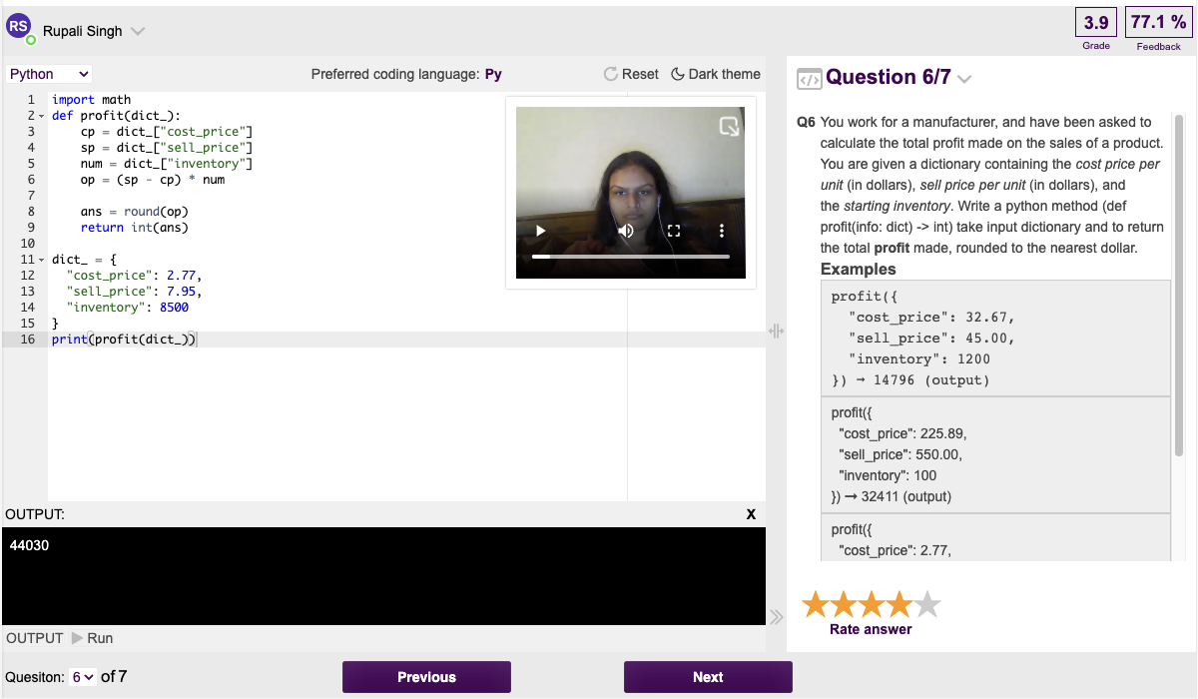Image resolution: width=1198 pixels, height=699 pixels.
Task: Expand the Rupali Singh candidate dropdown
Action: coord(138,31)
